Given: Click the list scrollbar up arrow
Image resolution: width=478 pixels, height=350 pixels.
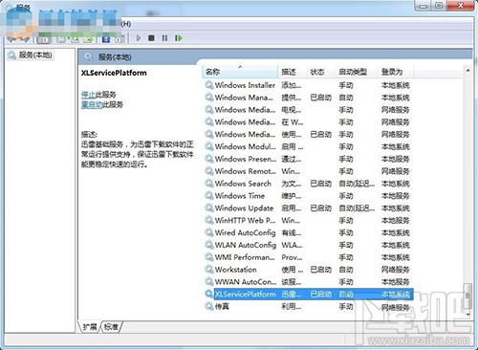Looking at the screenshot, I should 467,70.
